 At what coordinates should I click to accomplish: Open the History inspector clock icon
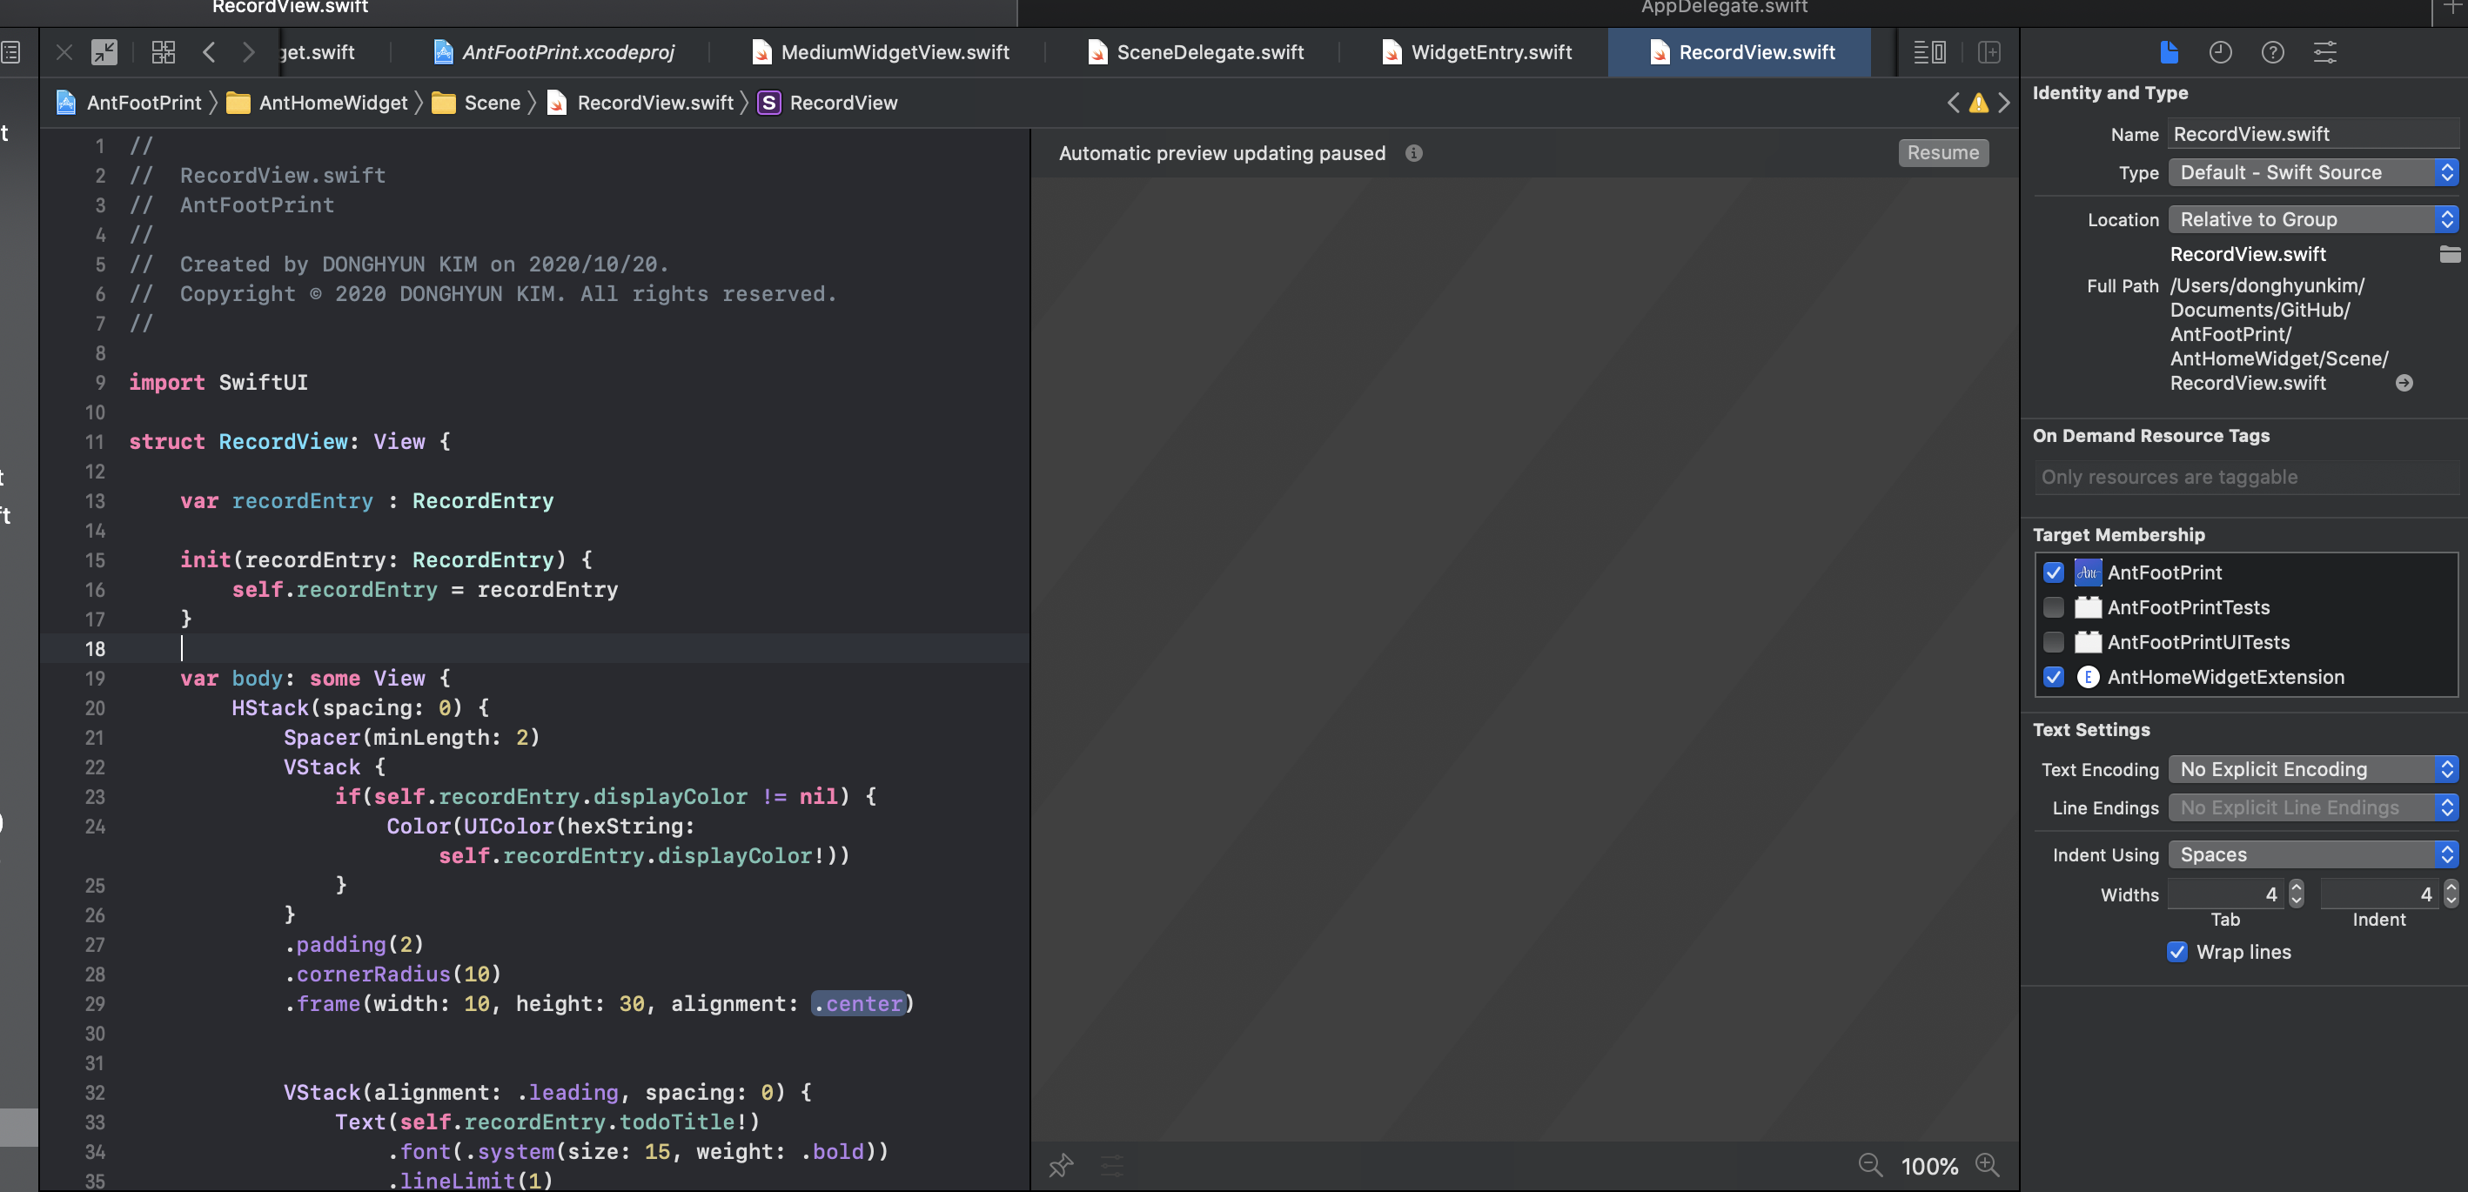pos(2220,51)
